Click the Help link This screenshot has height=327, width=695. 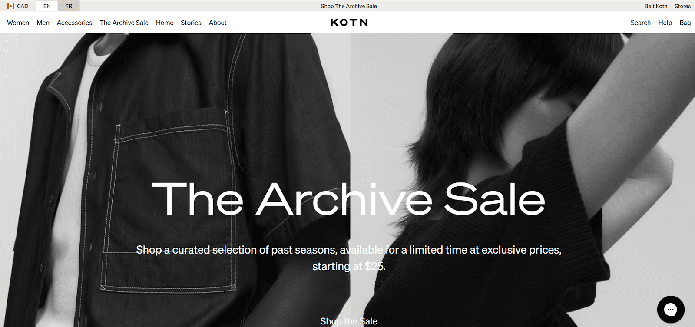click(x=665, y=23)
